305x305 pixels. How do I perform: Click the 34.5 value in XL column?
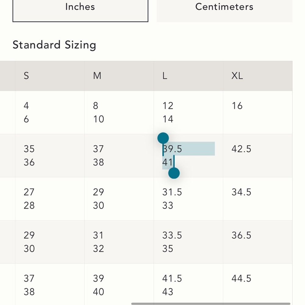[241, 192]
